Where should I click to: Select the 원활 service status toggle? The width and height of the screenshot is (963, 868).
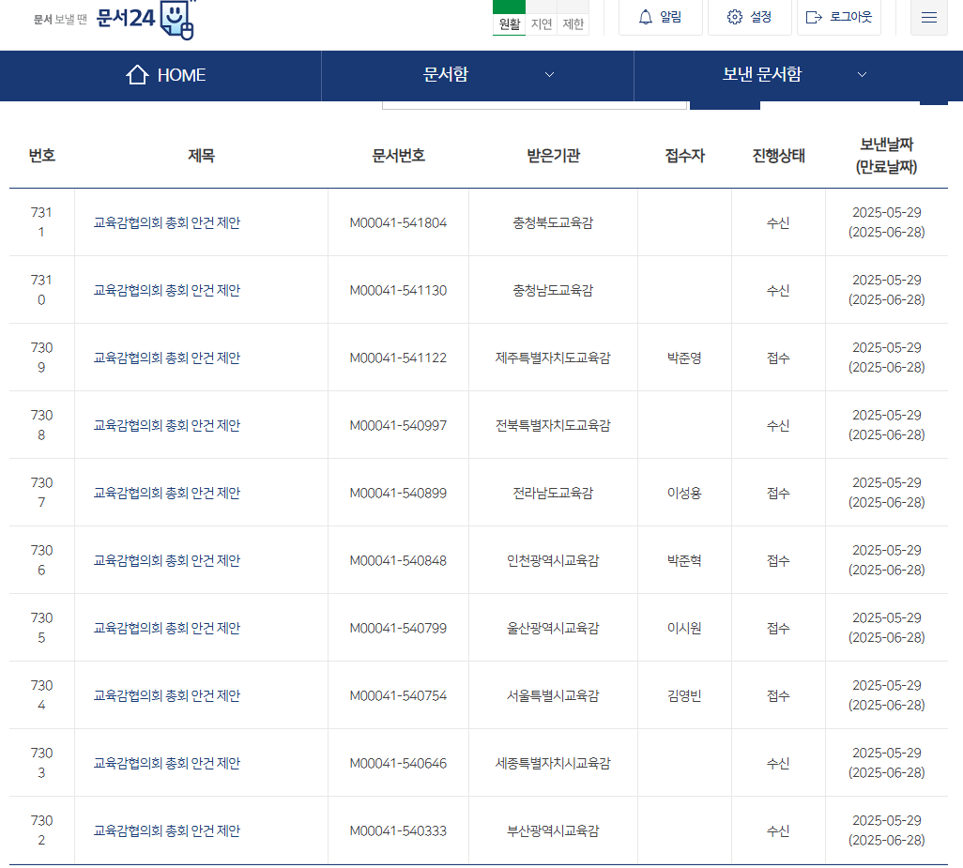pyautogui.click(x=509, y=24)
